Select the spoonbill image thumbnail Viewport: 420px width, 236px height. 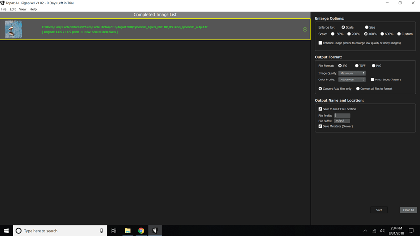tap(13, 30)
